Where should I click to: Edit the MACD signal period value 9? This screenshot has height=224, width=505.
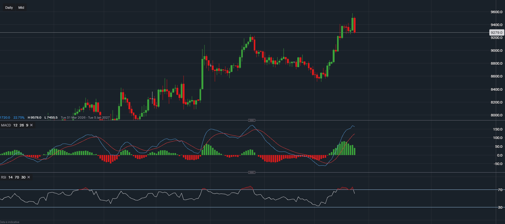(x=27, y=125)
